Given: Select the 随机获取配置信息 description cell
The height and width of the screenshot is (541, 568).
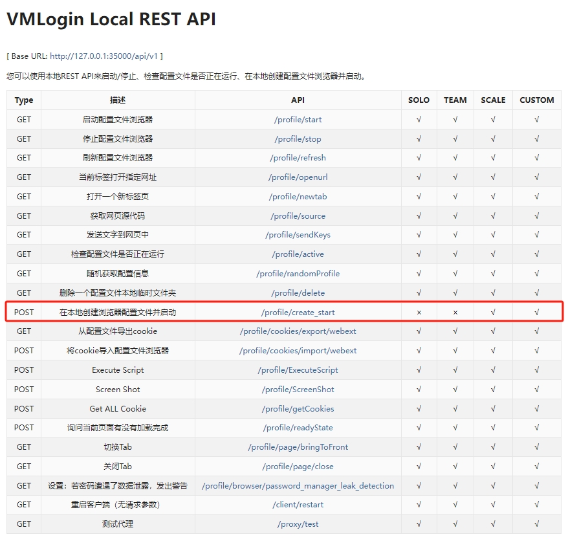Looking at the screenshot, I should click(x=118, y=274).
